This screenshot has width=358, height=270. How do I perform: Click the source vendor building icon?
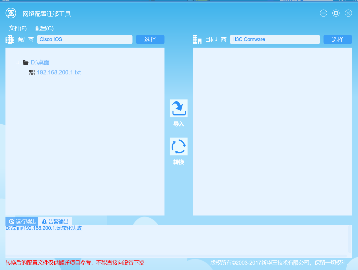pyautogui.click(x=10, y=39)
